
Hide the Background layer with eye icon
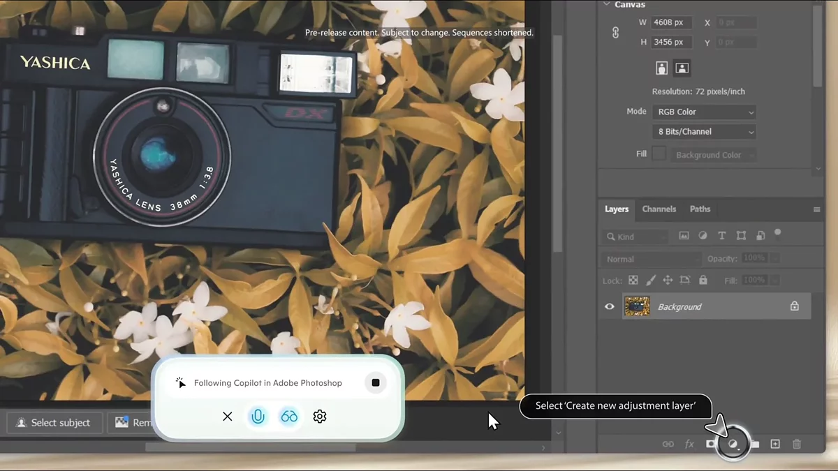coord(610,306)
